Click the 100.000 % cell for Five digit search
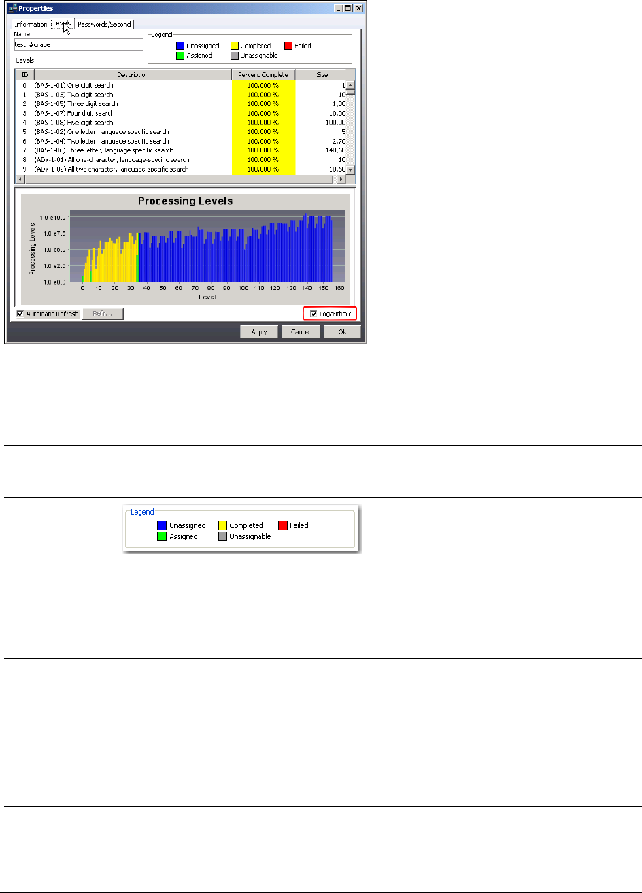 click(x=263, y=123)
